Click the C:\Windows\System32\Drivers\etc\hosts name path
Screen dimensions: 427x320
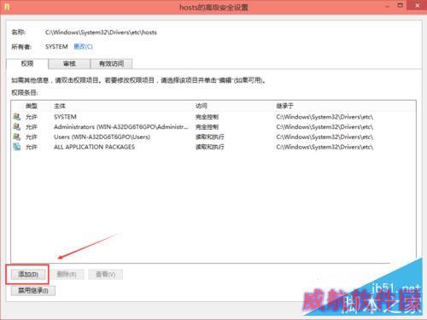tap(101, 32)
